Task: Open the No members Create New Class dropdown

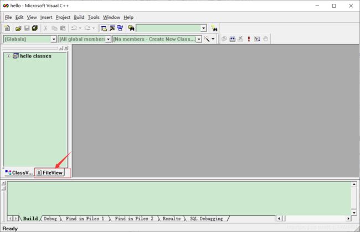Action: coord(199,39)
